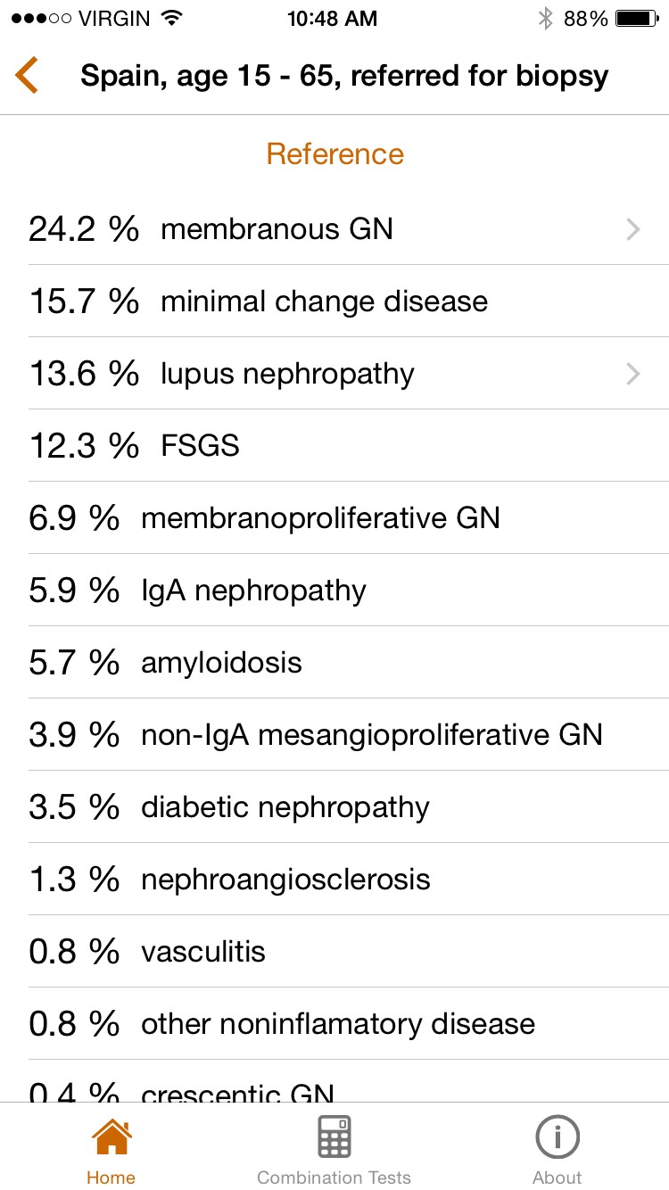
Task: Open the Reference link
Action: [334, 153]
